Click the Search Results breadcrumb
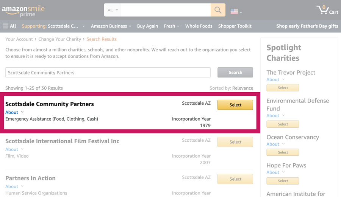This screenshot has width=341, height=197. pos(102,39)
